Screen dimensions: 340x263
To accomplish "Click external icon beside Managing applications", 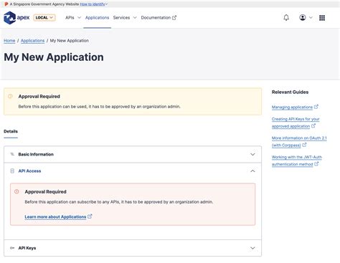I will [x=316, y=107].
